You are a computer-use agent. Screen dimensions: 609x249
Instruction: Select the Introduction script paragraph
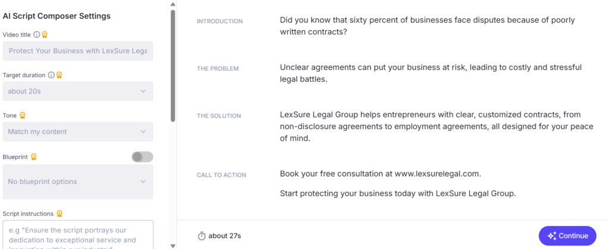[x=427, y=26]
